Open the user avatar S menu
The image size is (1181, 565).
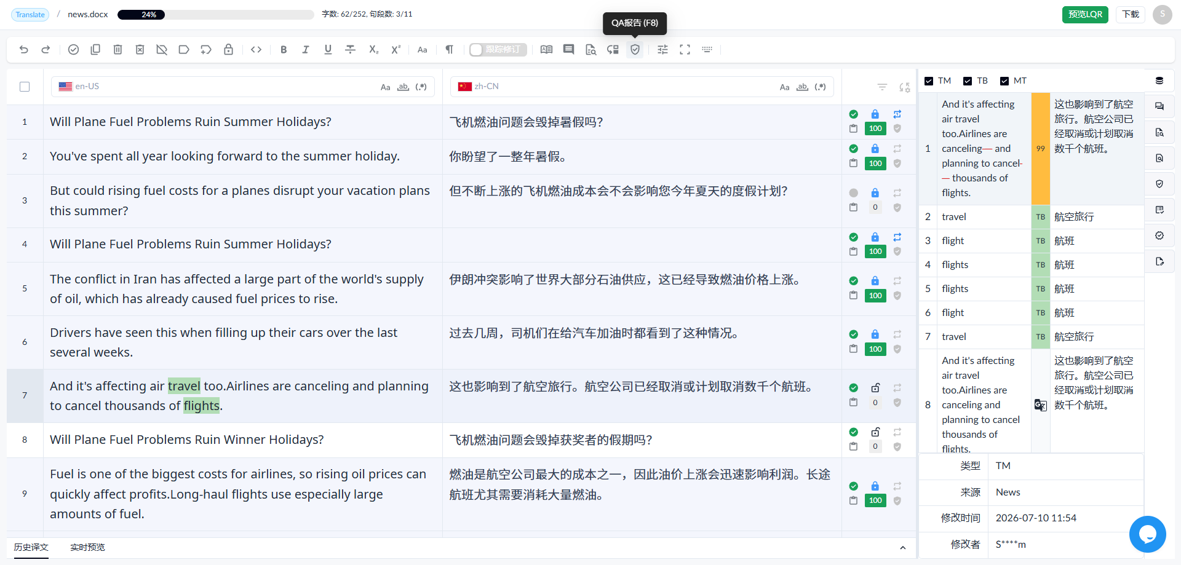click(x=1163, y=14)
